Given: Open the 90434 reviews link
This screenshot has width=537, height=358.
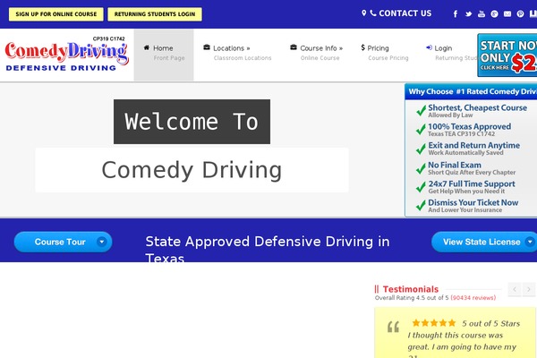Looking at the screenshot, I should [473, 298].
